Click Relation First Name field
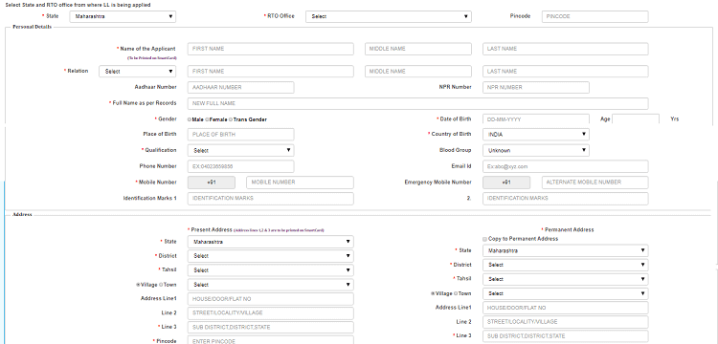 point(271,72)
